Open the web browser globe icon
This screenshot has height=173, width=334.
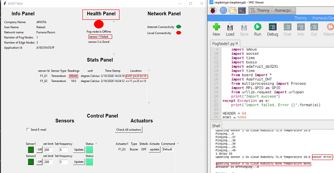click(x=223, y=11)
